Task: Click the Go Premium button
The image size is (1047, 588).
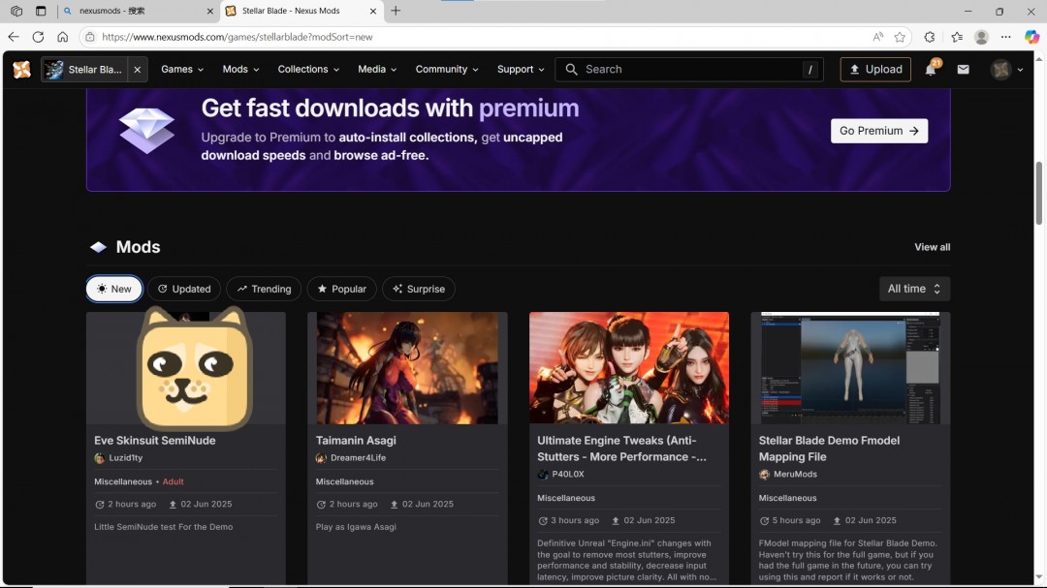Action: (878, 131)
